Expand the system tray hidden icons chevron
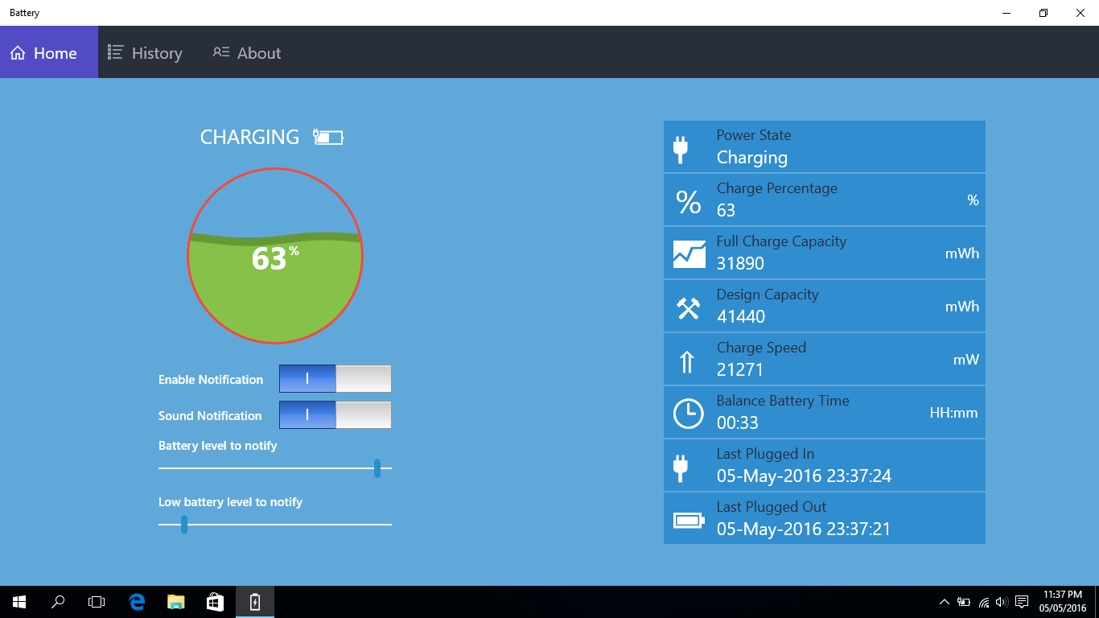The width and height of the screenshot is (1099, 618). pyautogui.click(x=944, y=602)
